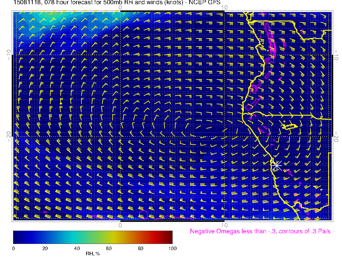Select the small yellow island outline

coord(290,126)
